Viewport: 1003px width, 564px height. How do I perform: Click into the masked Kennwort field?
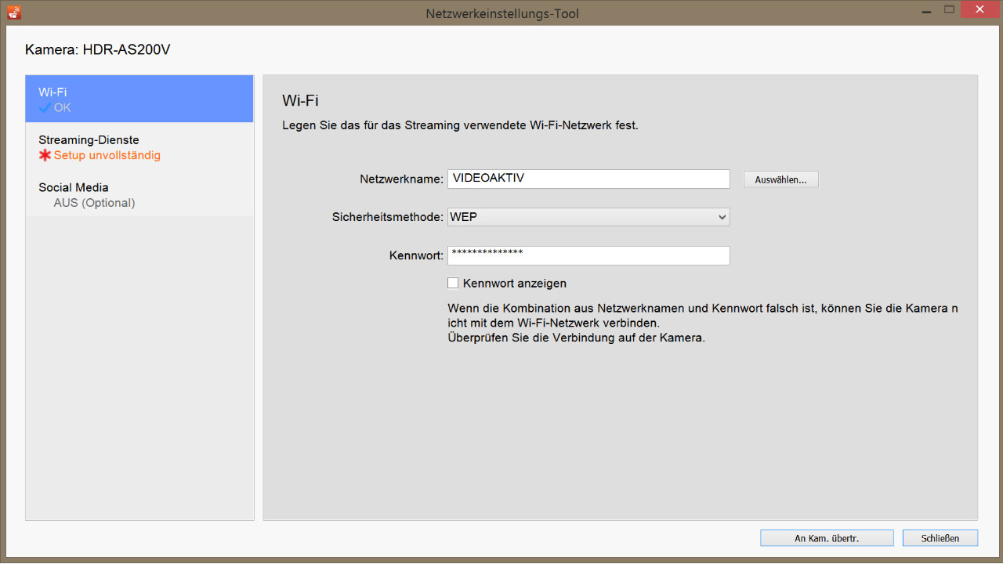pyautogui.click(x=588, y=255)
